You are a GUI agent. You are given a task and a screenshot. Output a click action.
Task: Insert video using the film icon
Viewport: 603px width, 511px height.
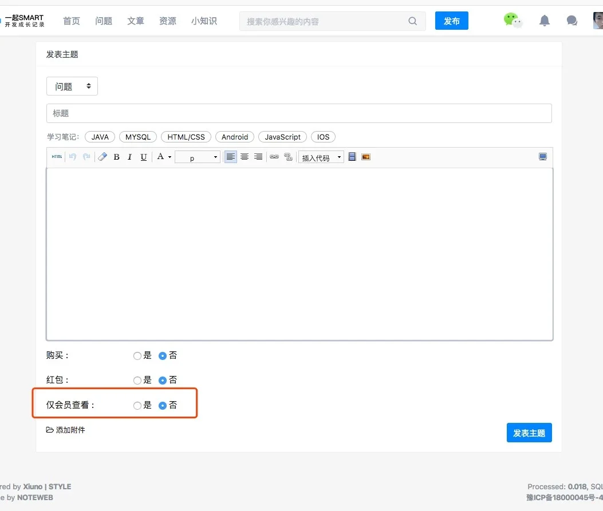352,157
